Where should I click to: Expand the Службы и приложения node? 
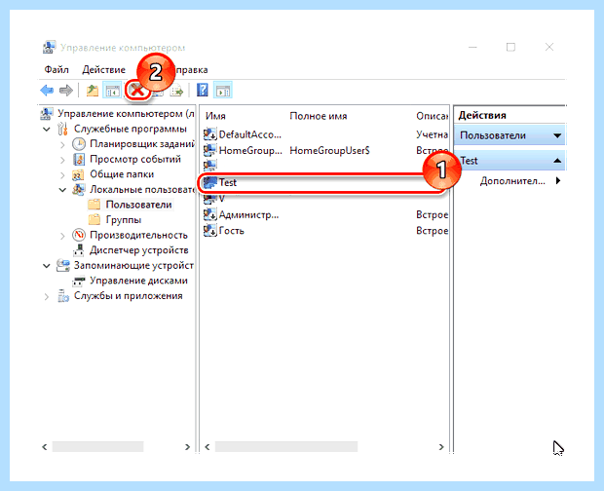click(x=47, y=296)
